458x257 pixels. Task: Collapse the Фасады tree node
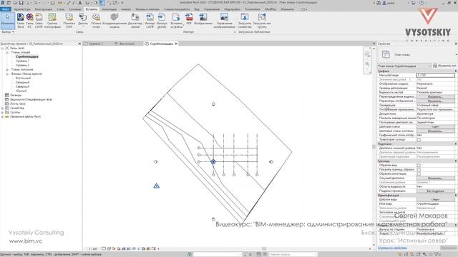[x=7, y=74]
